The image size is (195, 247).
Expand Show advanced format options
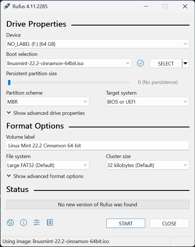point(45,176)
